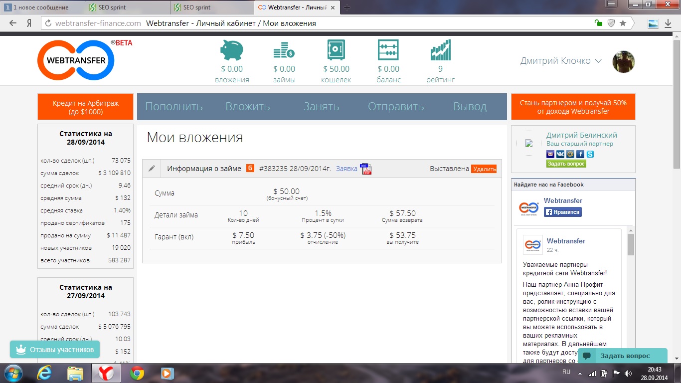Click the gray shield protection icon

click(x=611, y=23)
